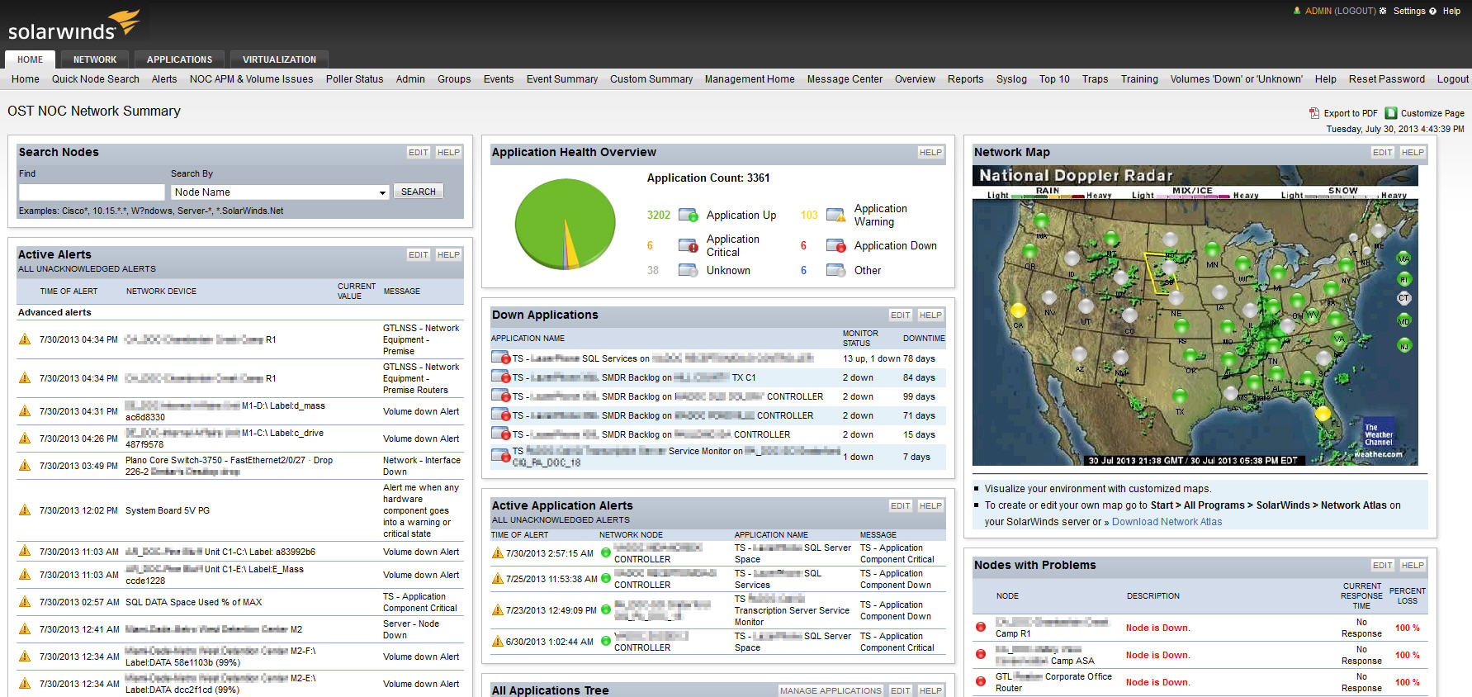Click HELP on Nodes with Problems panel

(x=1413, y=566)
